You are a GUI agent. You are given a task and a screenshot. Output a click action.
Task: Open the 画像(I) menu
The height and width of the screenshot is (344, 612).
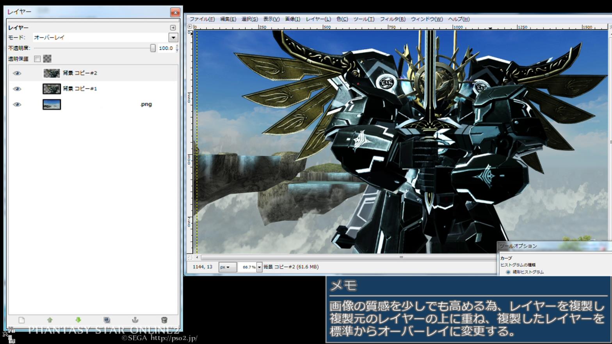(292, 19)
